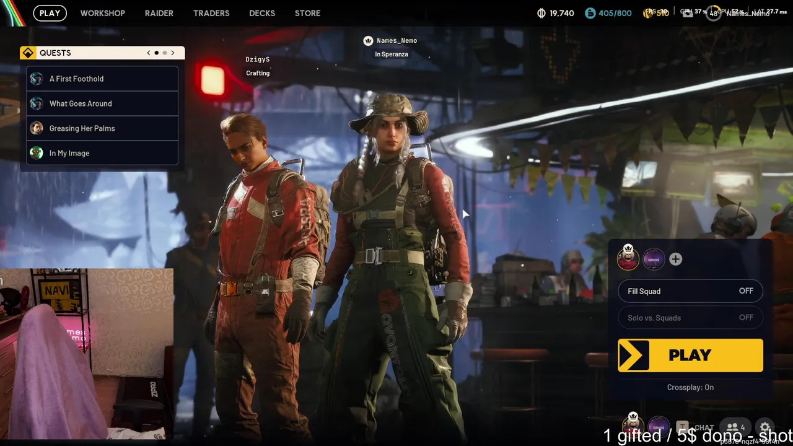The height and width of the screenshot is (446, 793).
Task: Open the In My Image quest
Action: tap(102, 153)
